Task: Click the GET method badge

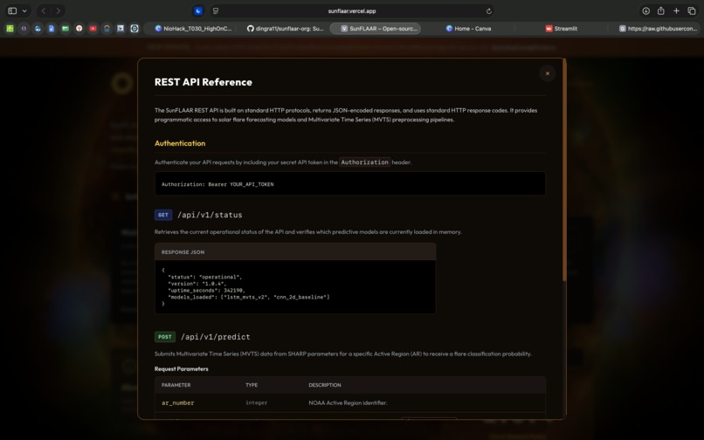Action: pyautogui.click(x=163, y=215)
